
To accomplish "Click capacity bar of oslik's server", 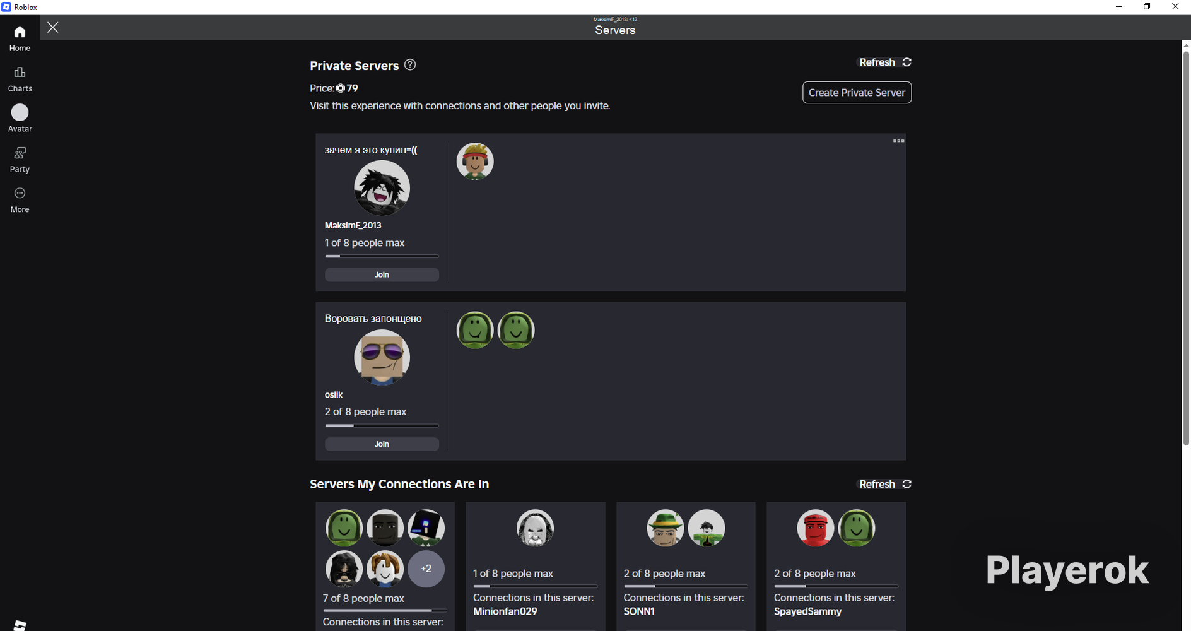I will [x=382, y=425].
